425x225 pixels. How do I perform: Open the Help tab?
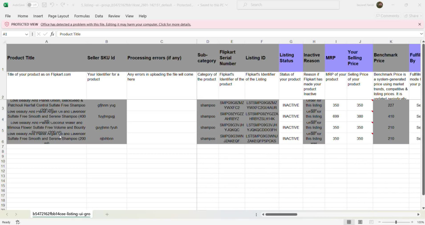[142, 16]
